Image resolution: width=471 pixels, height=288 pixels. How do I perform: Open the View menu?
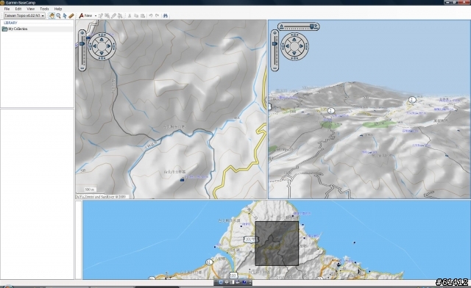(31, 9)
